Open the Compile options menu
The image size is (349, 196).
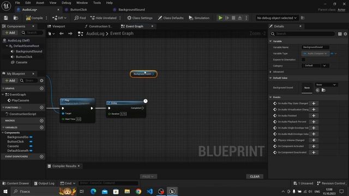pos(46,18)
